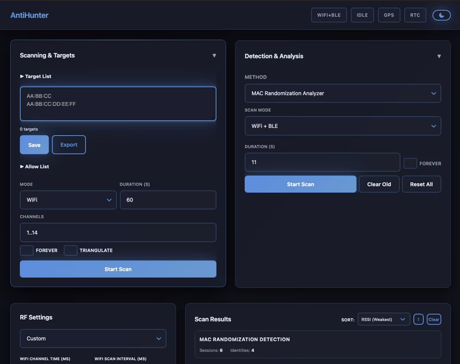This screenshot has height=364, width=460.
Task: Open the RSSI sort dropdown
Action: (384, 319)
